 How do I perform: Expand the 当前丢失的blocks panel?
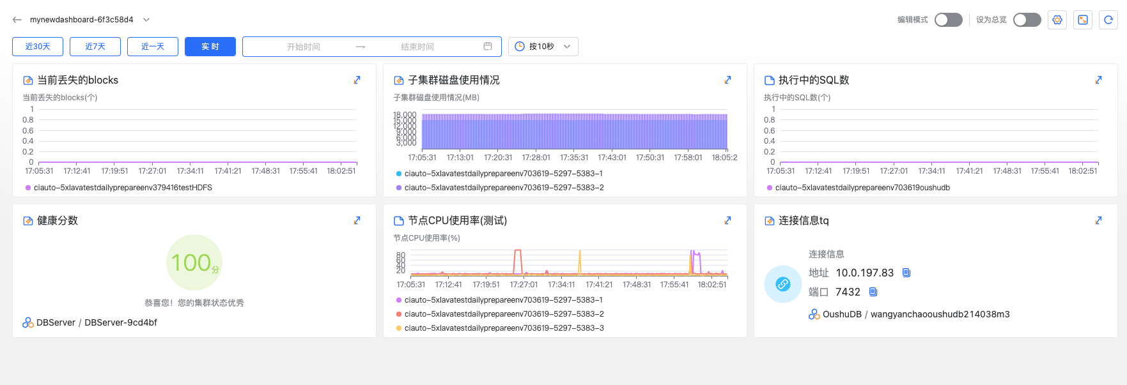(357, 80)
